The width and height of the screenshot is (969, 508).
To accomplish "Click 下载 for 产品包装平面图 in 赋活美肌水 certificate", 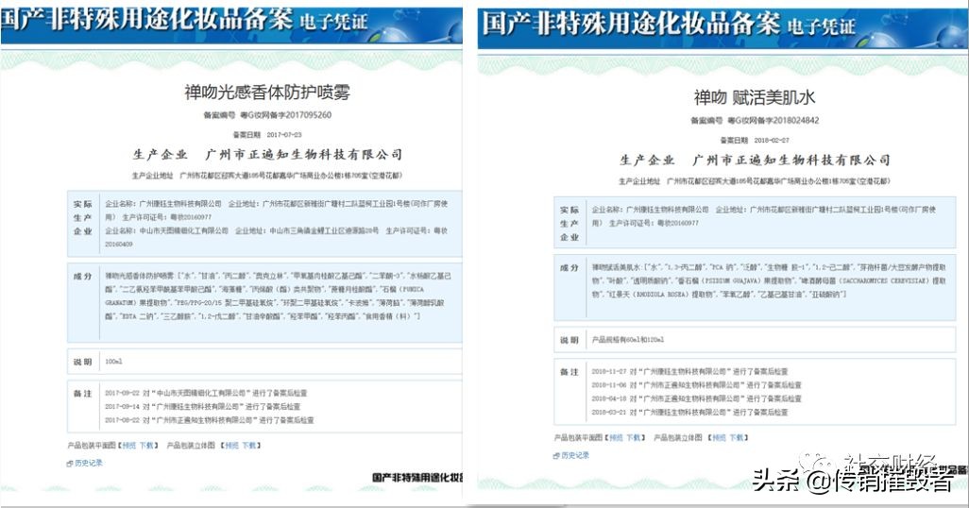I will point(633,437).
